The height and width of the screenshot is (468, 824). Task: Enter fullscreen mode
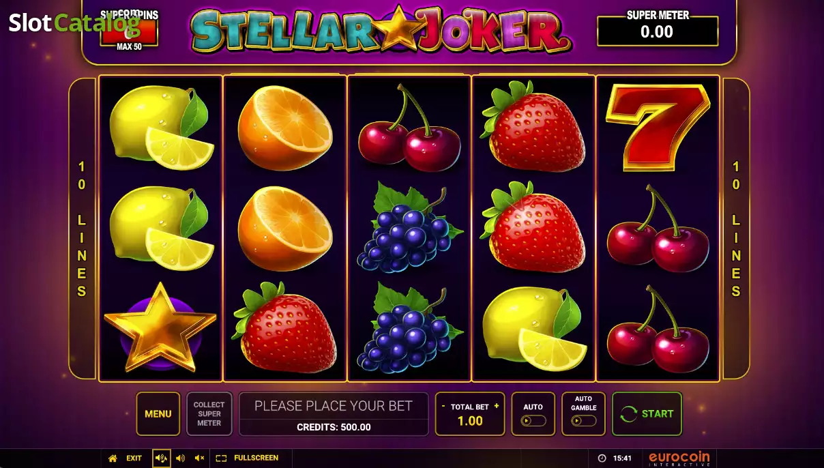(247, 458)
